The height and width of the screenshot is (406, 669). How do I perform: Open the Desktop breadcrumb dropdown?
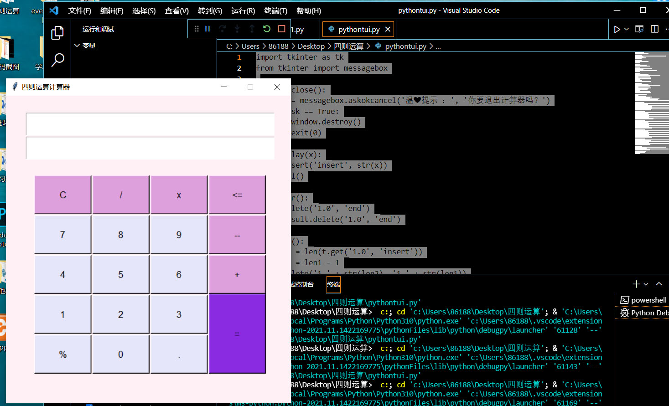[311, 46]
